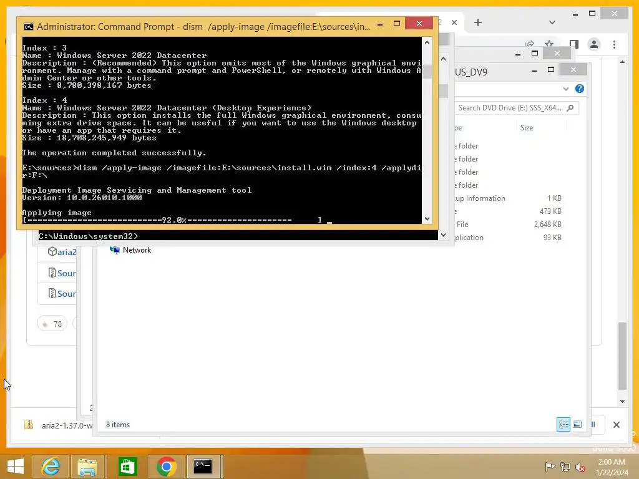Select the 93 KB application row

point(508,238)
